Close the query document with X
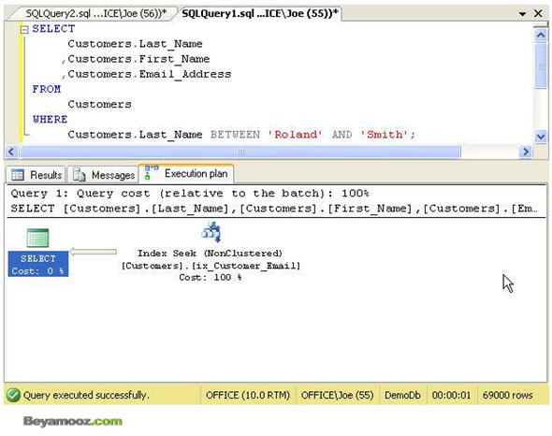Screen dimensions: 552x436 tap(538, 13)
